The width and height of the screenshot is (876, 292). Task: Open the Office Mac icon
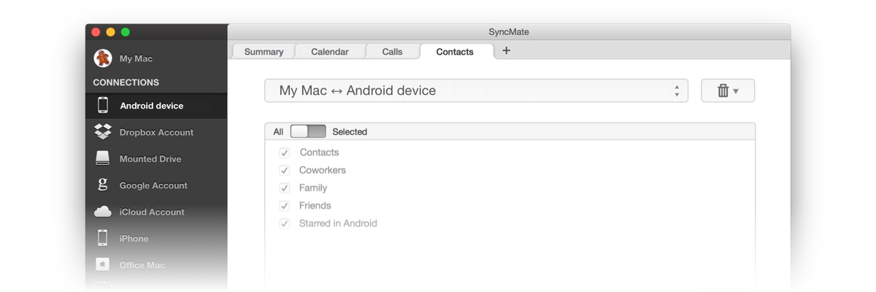click(x=103, y=264)
